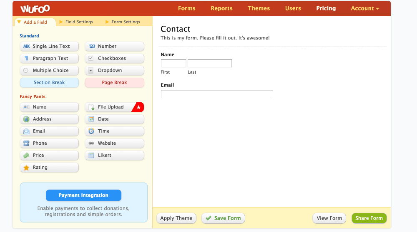The height and width of the screenshot is (232, 417).
Task: Click the Single Line Text ABC icon
Action: tap(27, 46)
